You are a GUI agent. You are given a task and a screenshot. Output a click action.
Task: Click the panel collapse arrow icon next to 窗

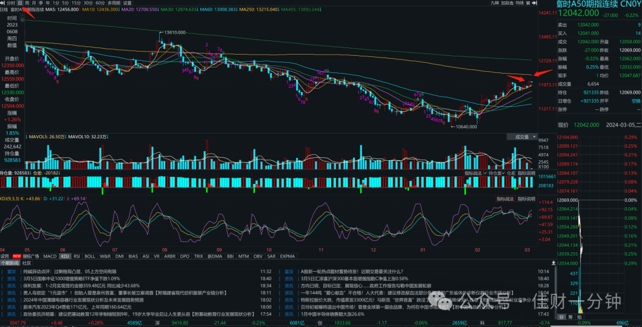(x=534, y=2)
